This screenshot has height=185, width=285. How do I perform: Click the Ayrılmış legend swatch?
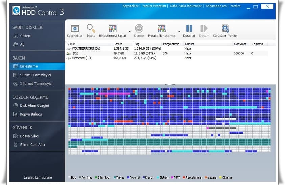click(x=80, y=177)
